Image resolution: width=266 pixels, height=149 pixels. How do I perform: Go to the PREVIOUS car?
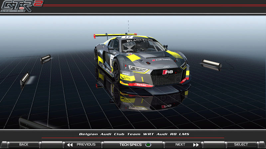pyautogui.click(x=83, y=145)
